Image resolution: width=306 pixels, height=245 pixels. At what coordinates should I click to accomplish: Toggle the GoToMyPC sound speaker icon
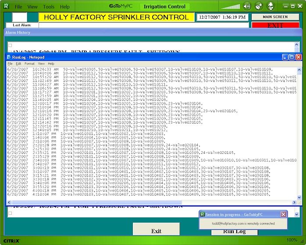tap(247, 7)
